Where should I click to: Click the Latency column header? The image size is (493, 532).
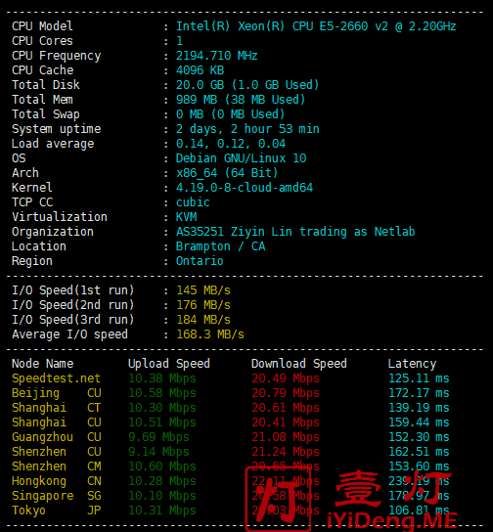click(x=412, y=364)
